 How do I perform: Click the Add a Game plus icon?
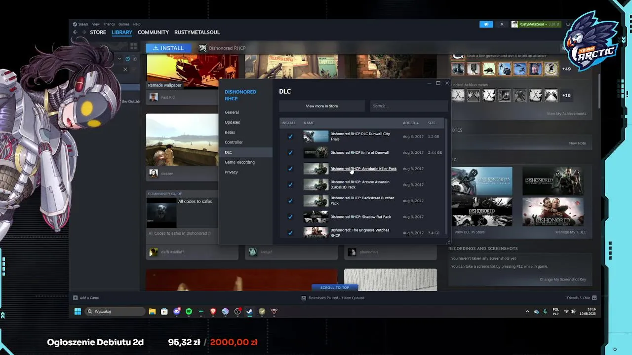pyautogui.click(x=75, y=298)
